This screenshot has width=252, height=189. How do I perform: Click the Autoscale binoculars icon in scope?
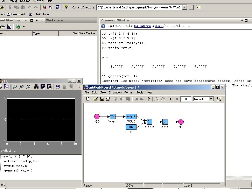click(36, 87)
